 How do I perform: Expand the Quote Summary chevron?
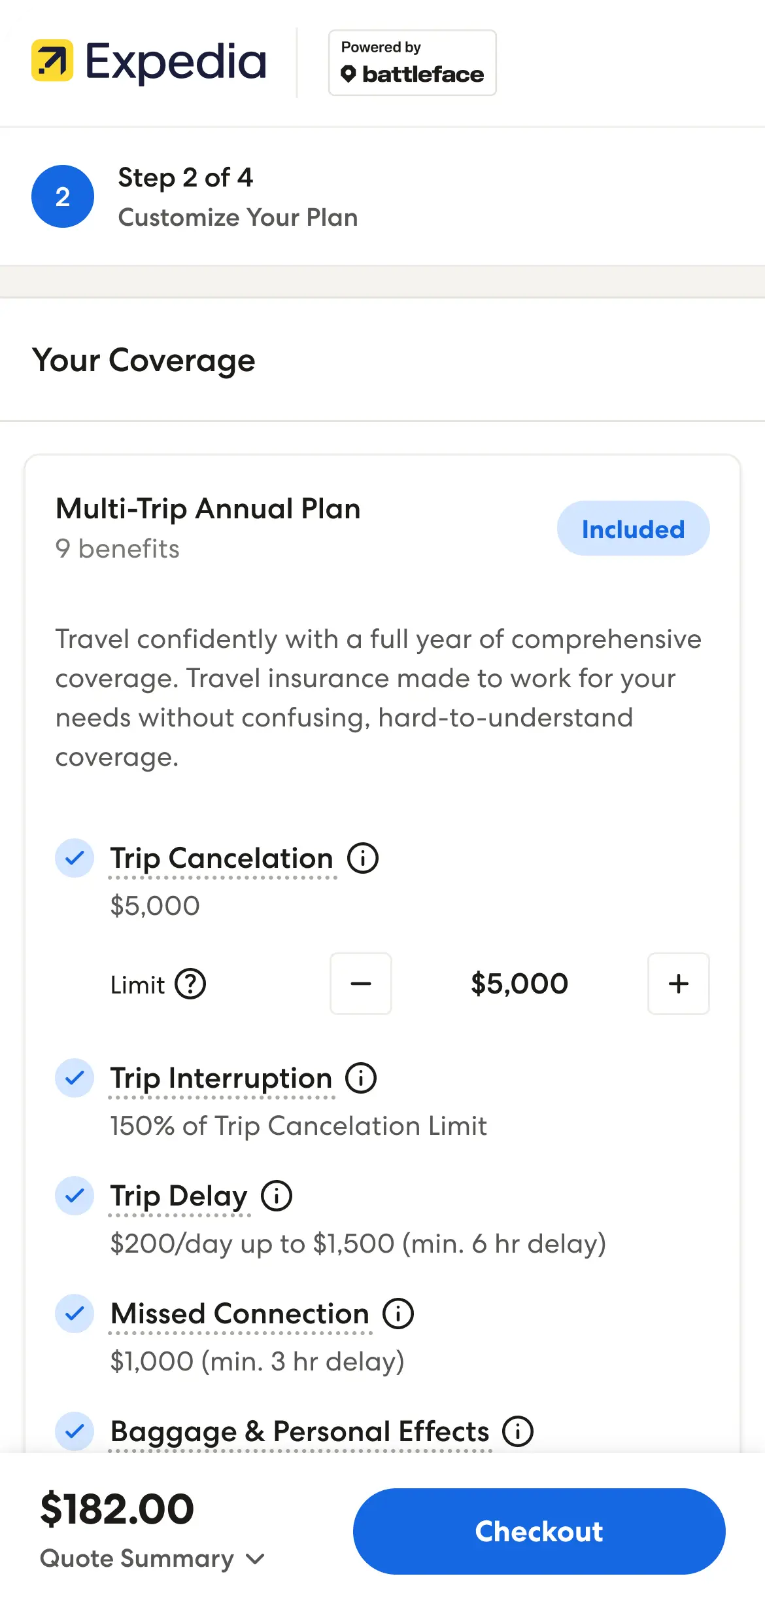click(255, 1559)
